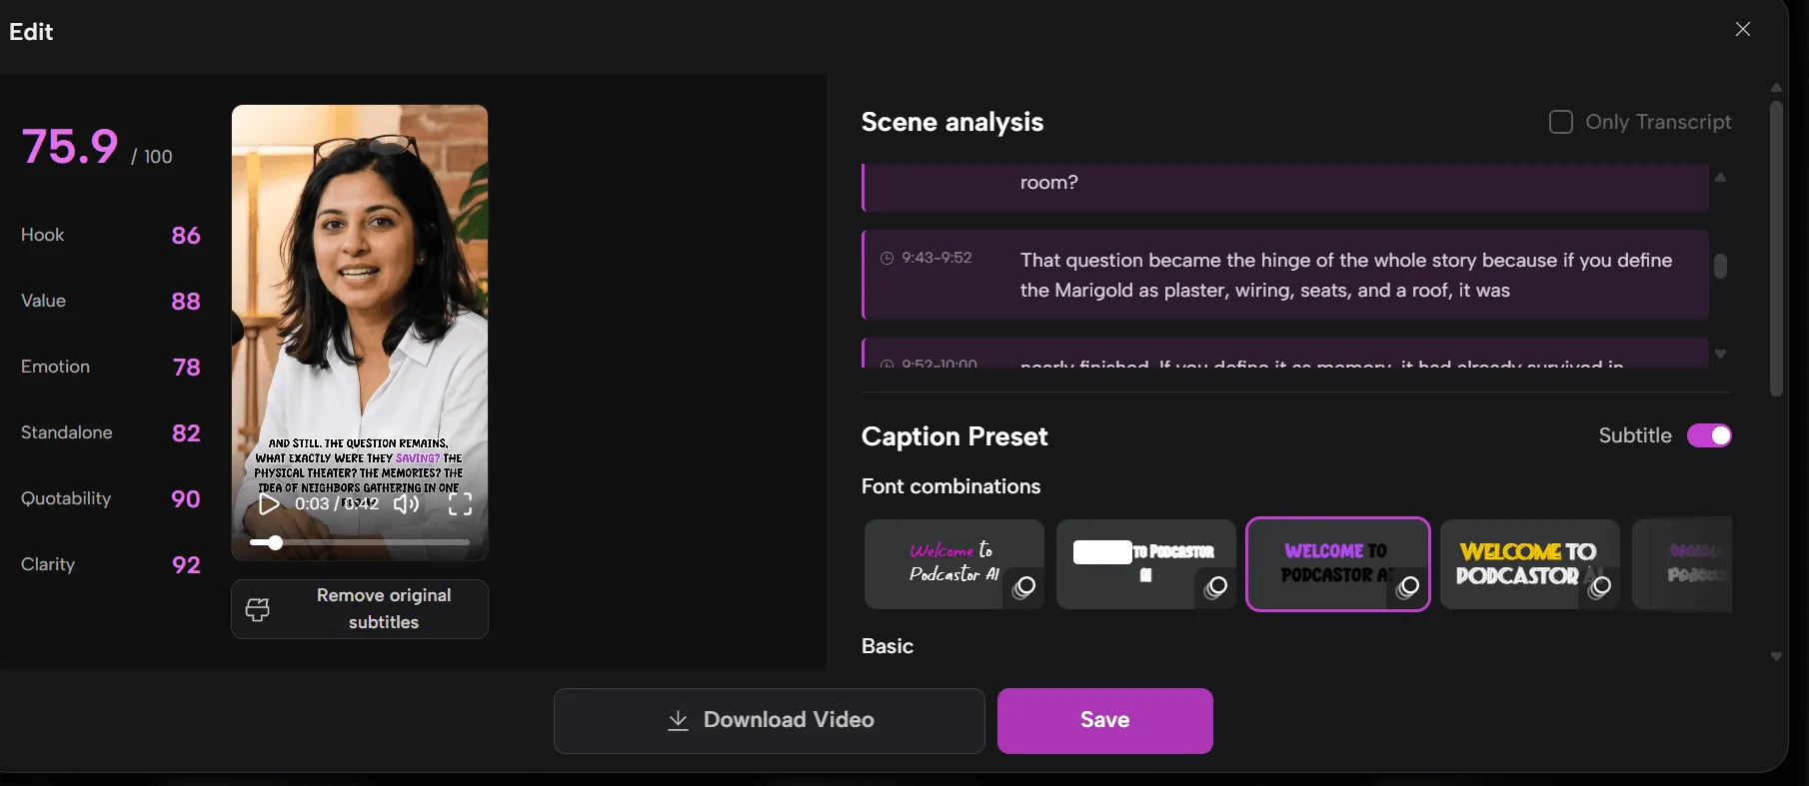Click the video progress slider handle
This screenshot has width=1809, height=786.
click(275, 542)
